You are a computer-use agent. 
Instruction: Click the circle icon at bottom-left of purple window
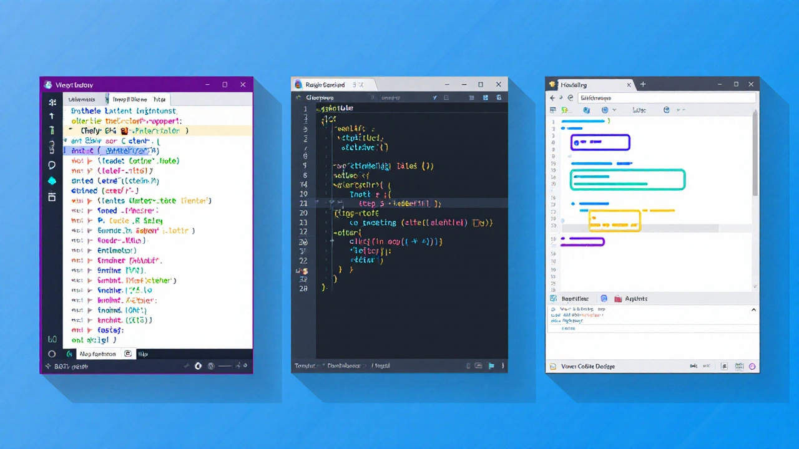point(52,354)
